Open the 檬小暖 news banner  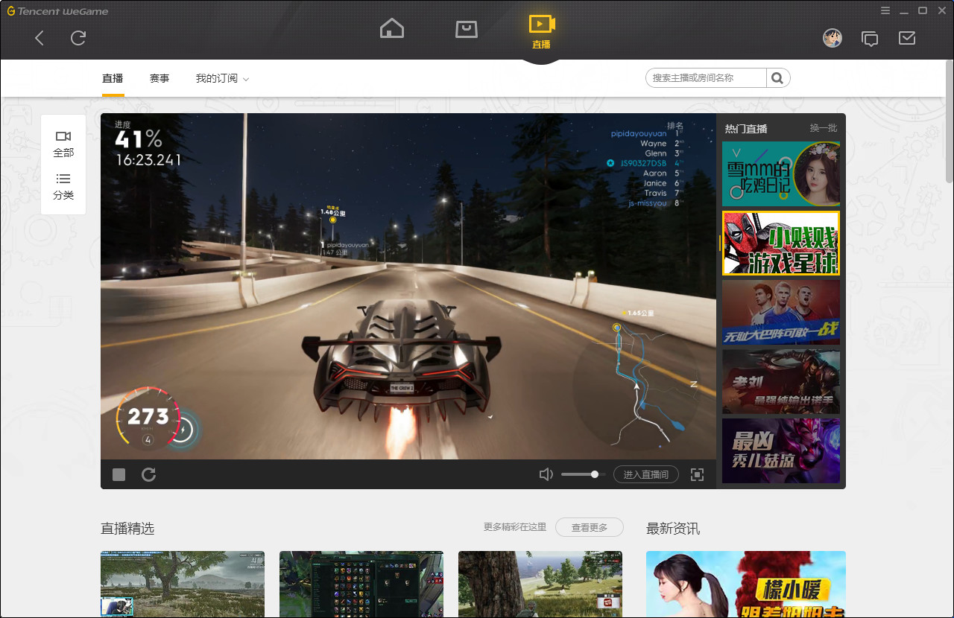tap(746, 584)
